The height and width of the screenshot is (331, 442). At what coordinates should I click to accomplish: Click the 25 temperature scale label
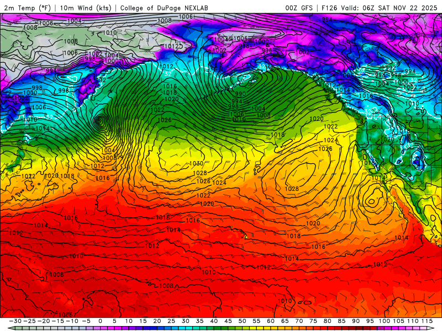click(x=171, y=321)
